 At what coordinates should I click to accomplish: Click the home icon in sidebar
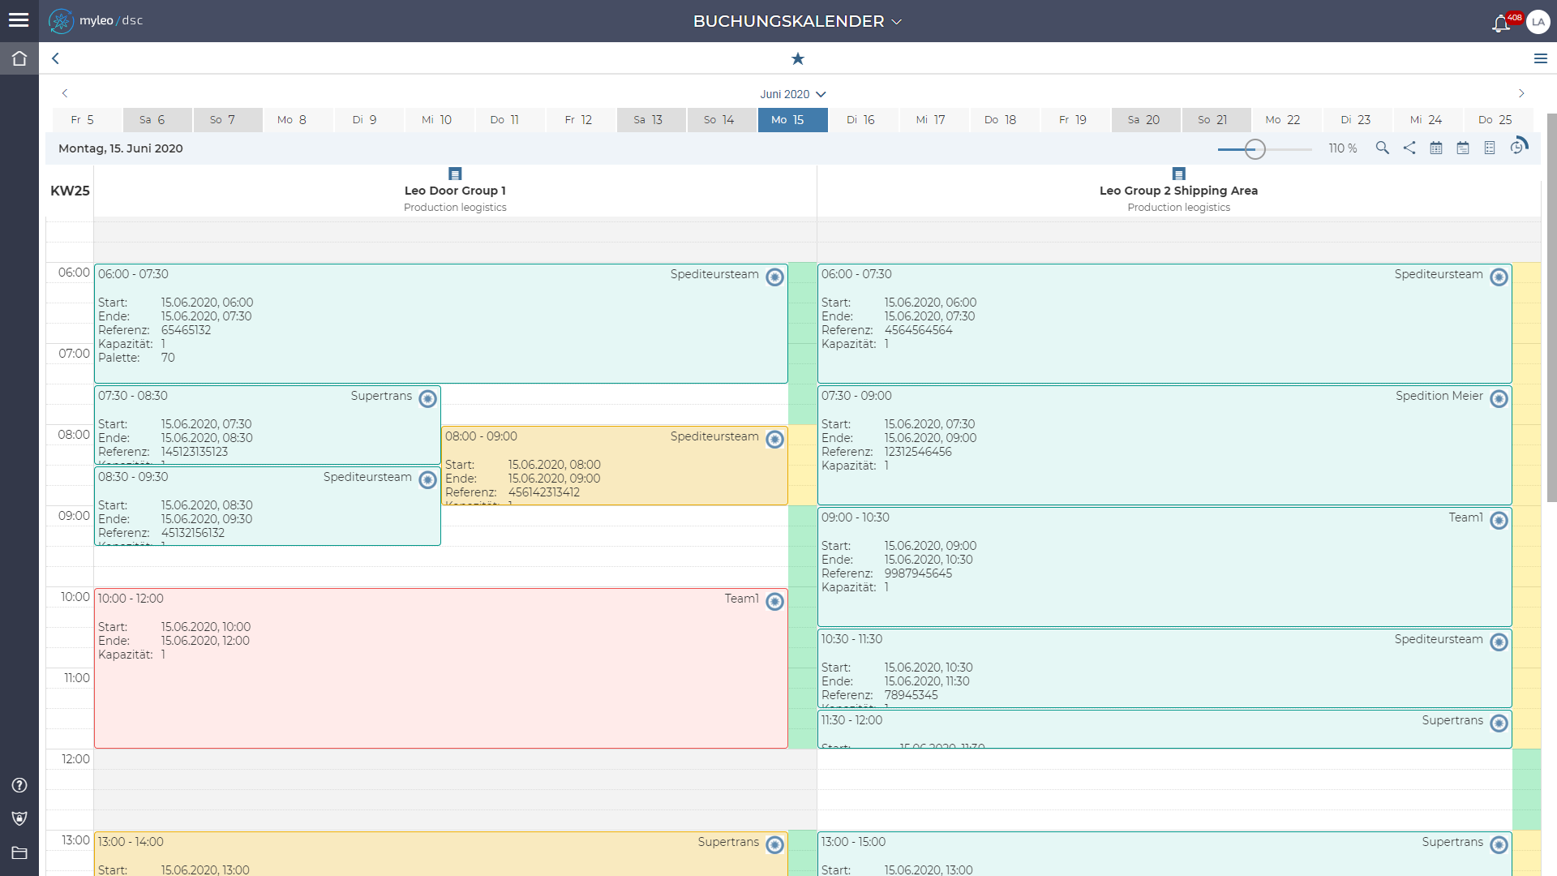19,58
